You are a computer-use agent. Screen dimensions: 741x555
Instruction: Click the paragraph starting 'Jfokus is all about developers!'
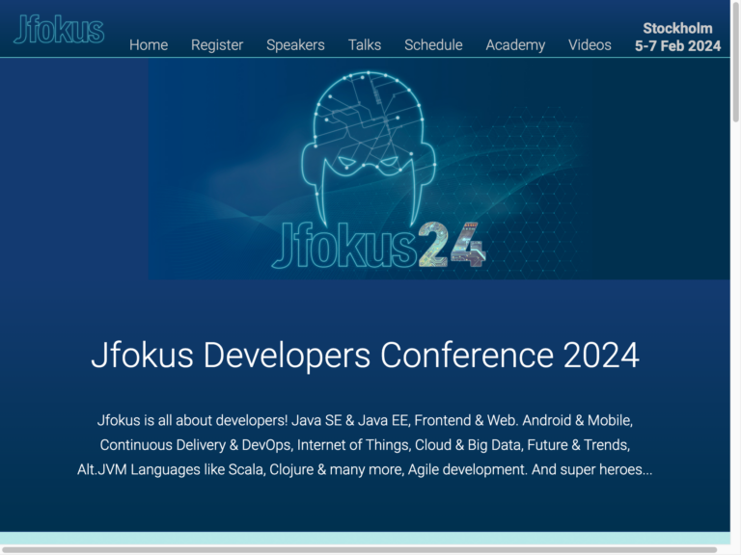[x=365, y=445]
